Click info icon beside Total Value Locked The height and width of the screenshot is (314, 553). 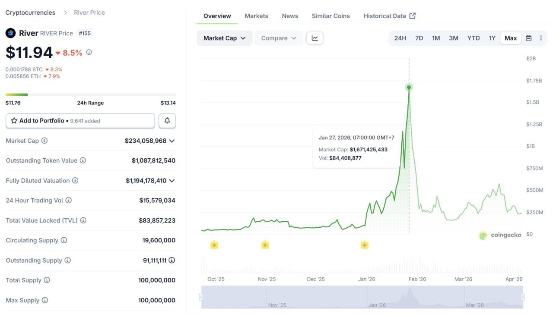(x=83, y=220)
